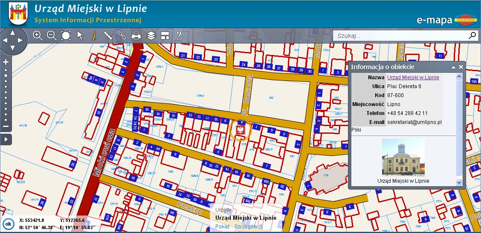Select the zoom out magnifier tool
Image resolution: width=481 pixels, height=233 pixels.
pyautogui.click(x=52, y=35)
